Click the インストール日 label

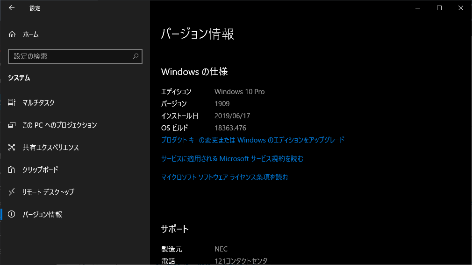click(180, 116)
